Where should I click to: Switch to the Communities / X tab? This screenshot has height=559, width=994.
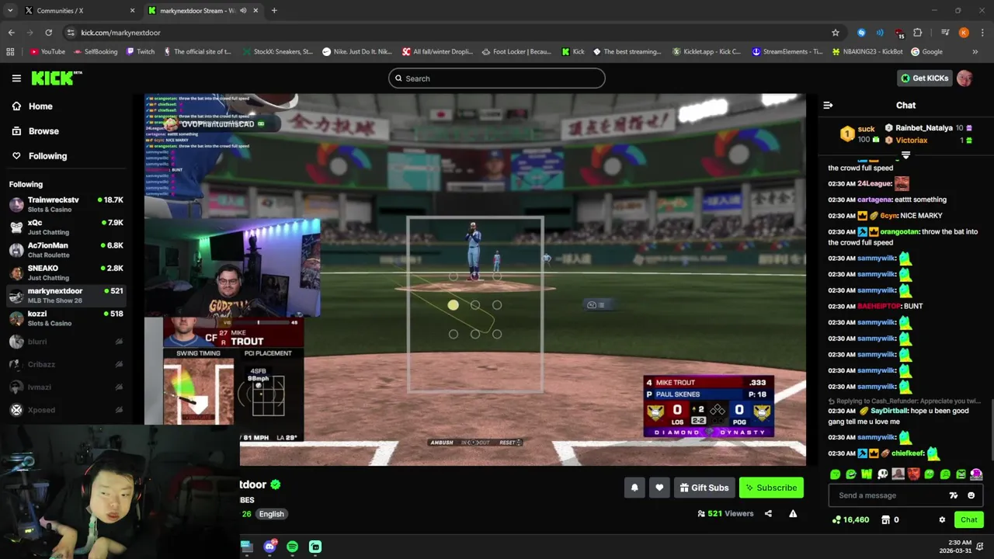pyautogui.click(x=80, y=11)
